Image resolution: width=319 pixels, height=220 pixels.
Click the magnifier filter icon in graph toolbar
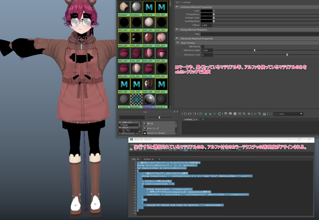pyautogui.click(x=244, y=114)
